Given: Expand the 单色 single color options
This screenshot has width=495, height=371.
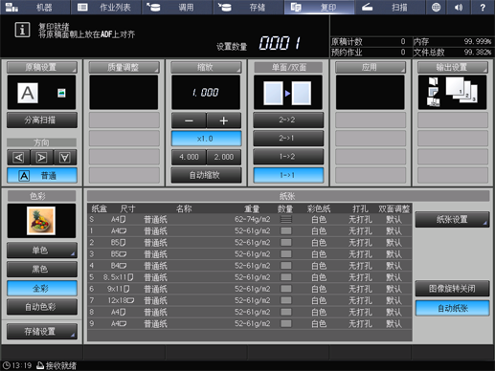Looking at the screenshot, I should pyautogui.click(x=42, y=251).
